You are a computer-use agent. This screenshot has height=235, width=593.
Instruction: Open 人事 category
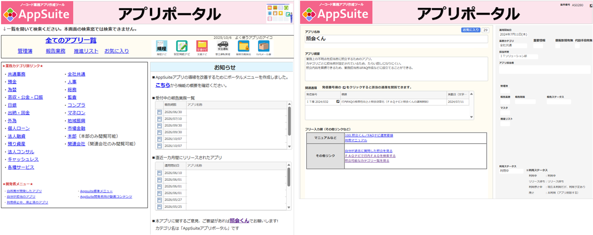coord(72,82)
